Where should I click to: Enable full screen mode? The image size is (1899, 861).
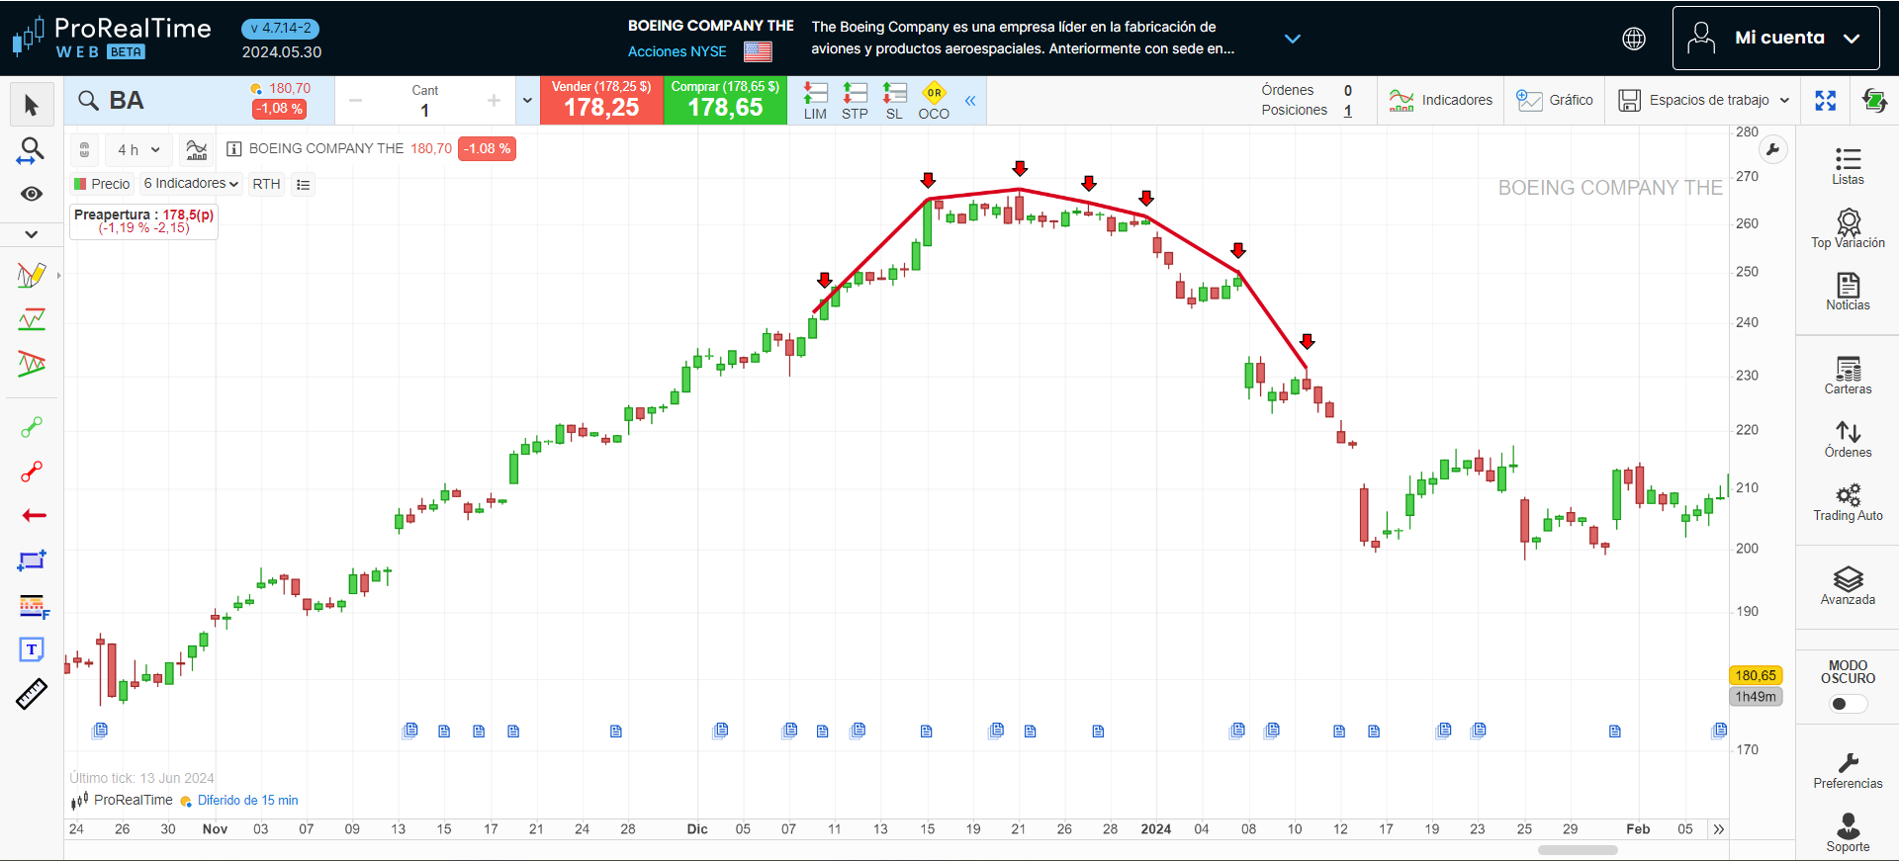(1825, 100)
